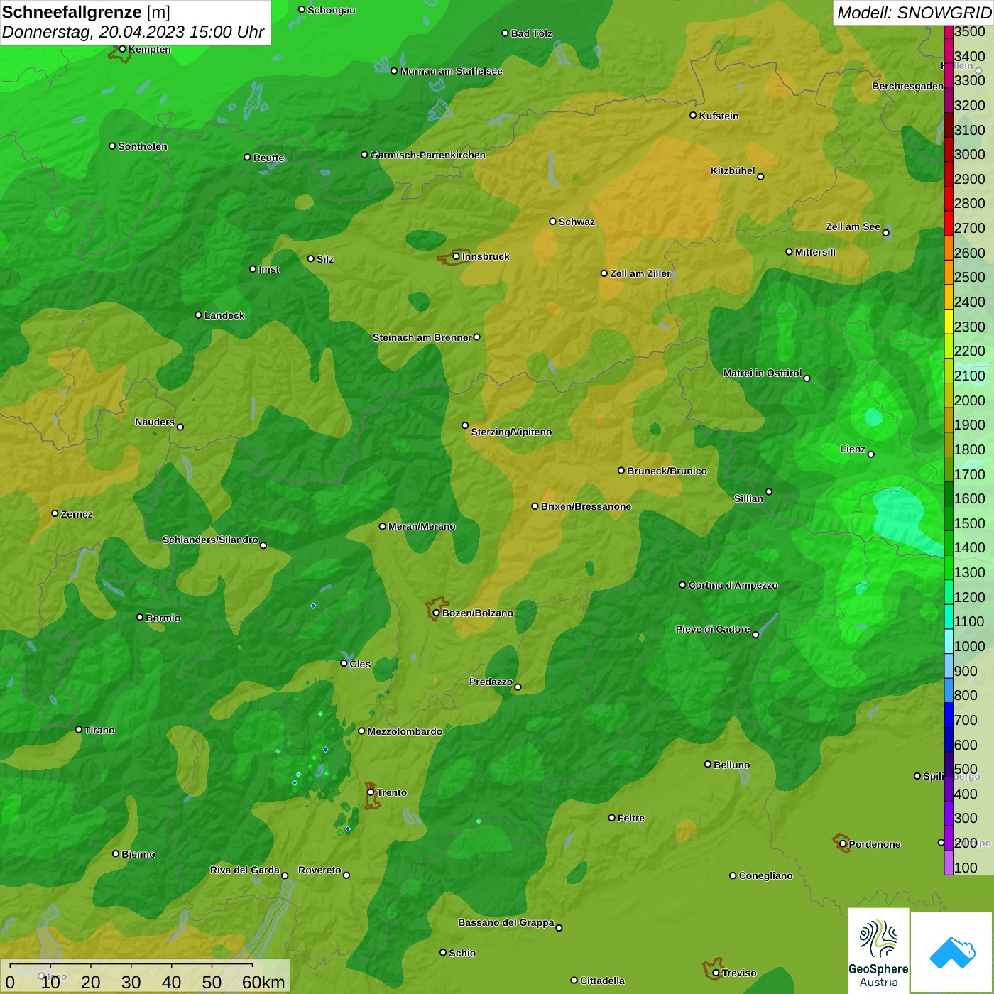Click the Pordenone city label
Viewport: 994px width, 994px height.
click(x=875, y=844)
